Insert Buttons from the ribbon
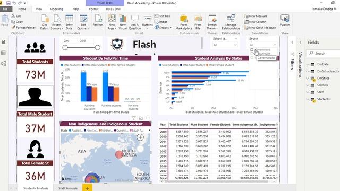This screenshot has height=191, width=340. (148, 22)
